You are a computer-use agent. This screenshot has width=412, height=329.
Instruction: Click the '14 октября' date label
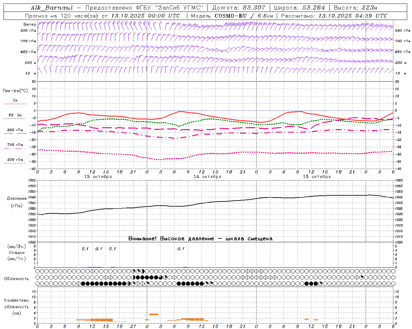pos(207,177)
